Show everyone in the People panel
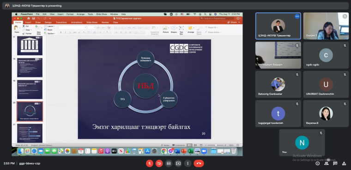Image resolution: width=351 pixels, height=170 pixels. 327,164
